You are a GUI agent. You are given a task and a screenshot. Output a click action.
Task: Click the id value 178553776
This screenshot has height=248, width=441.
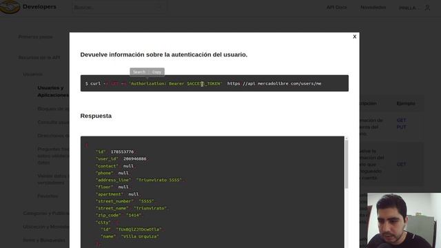pyautogui.click(x=122, y=152)
